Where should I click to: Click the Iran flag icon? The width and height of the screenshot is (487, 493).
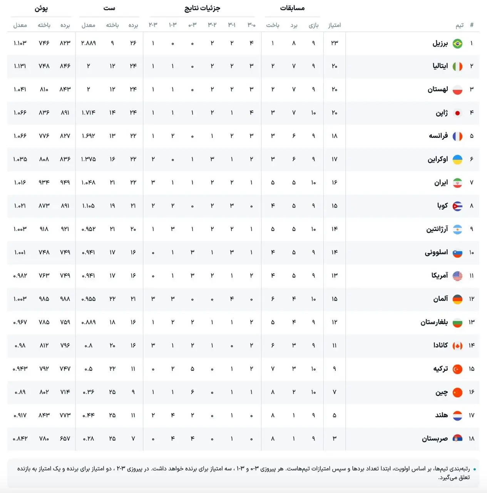point(457,183)
